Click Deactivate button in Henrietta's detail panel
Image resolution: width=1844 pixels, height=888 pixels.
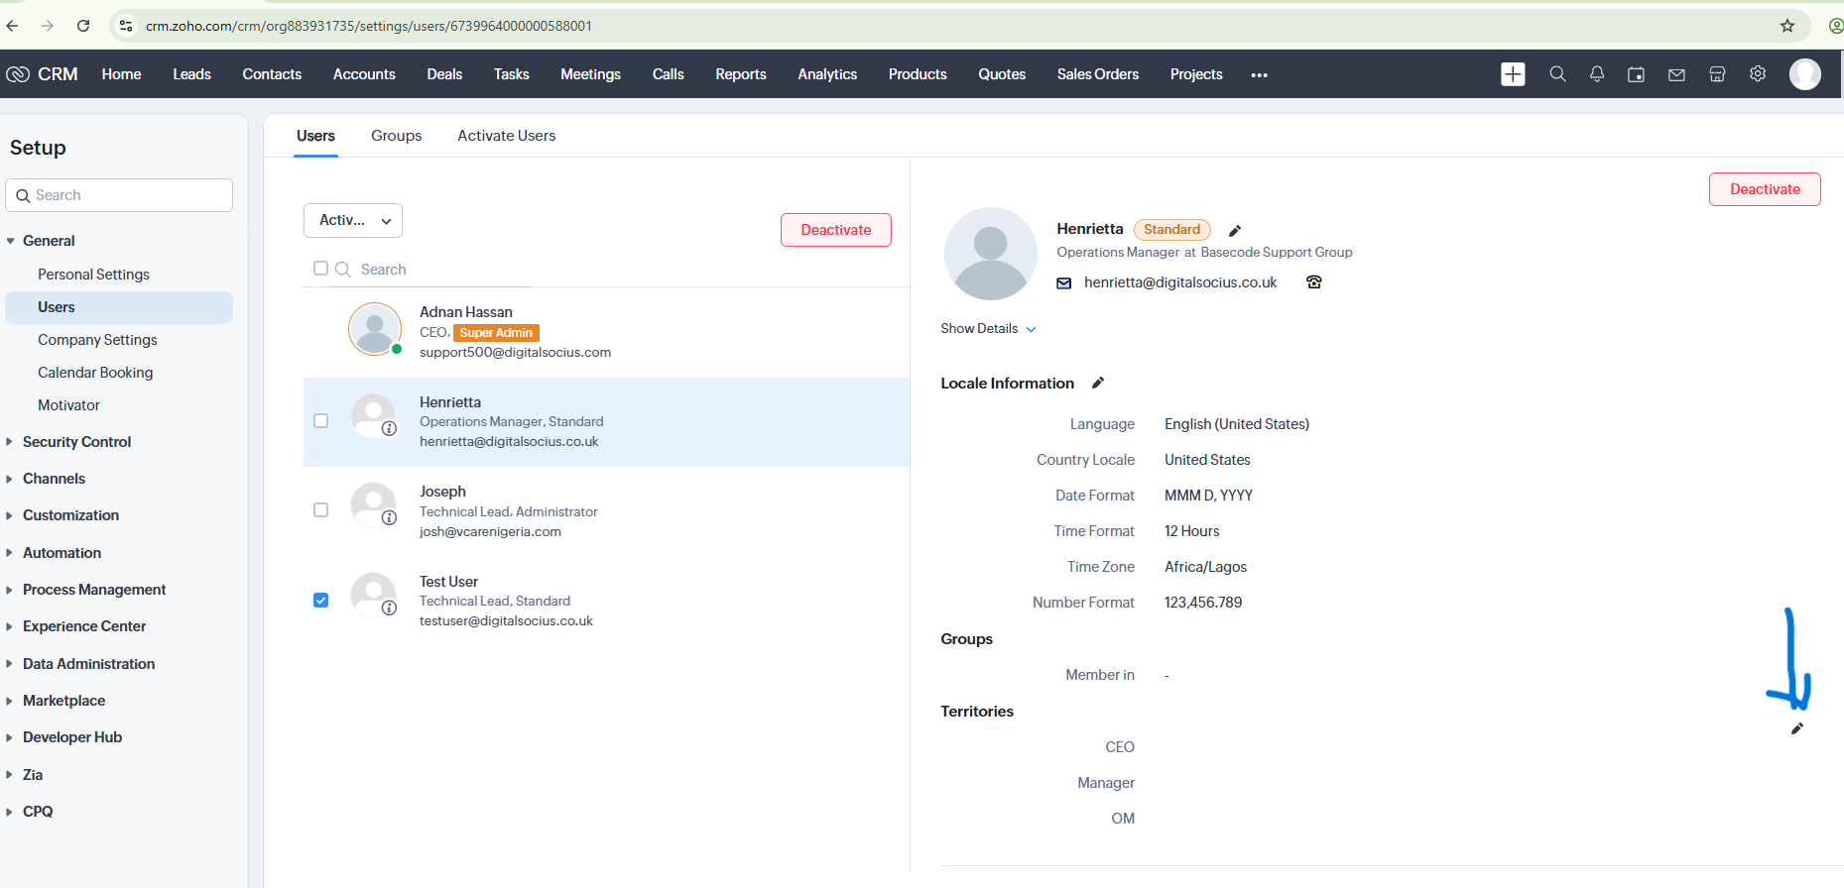click(1765, 189)
